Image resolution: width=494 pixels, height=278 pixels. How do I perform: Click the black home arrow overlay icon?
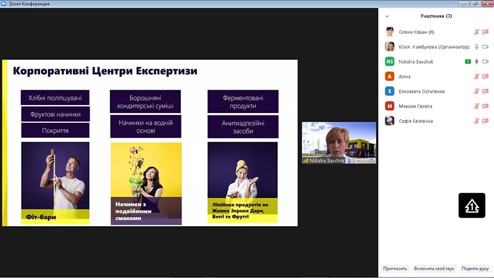pyautogui.click(x=472, y=206)
